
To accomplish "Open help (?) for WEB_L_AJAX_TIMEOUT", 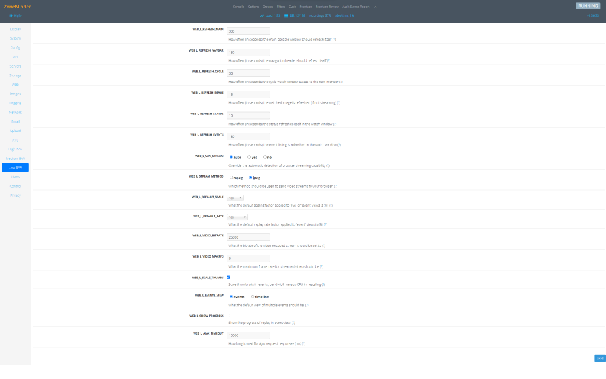I will [304, 343].
